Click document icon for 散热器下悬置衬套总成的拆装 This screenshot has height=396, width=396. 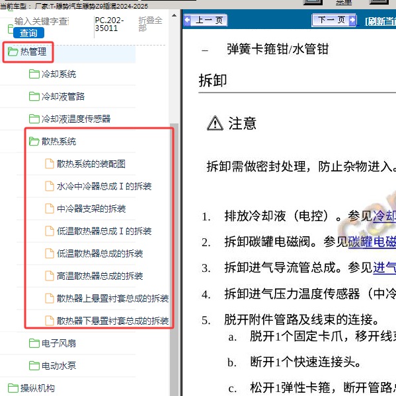(50, 321)
